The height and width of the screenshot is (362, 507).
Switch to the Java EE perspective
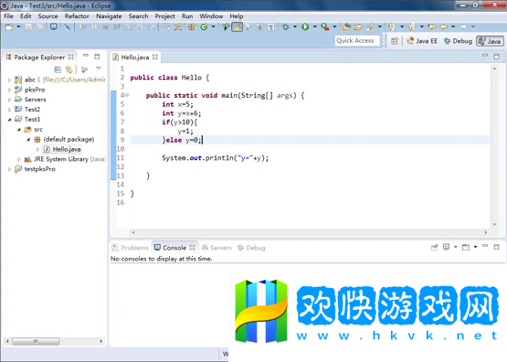click(422, 41)
